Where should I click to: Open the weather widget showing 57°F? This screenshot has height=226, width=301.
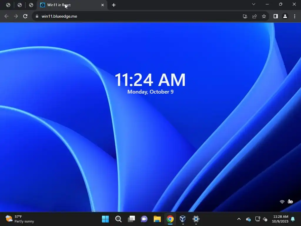point(20,219)
